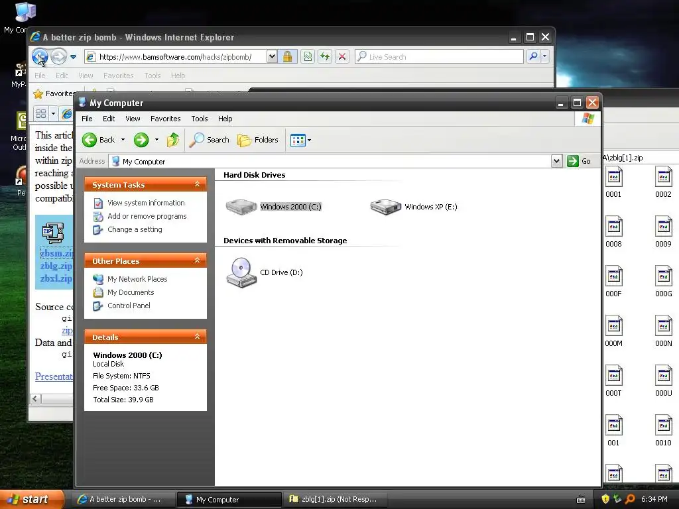The height and width of the screenshot is (509, 679).
Task: Click the magnifier tray icon
Action: pos(630,499)
